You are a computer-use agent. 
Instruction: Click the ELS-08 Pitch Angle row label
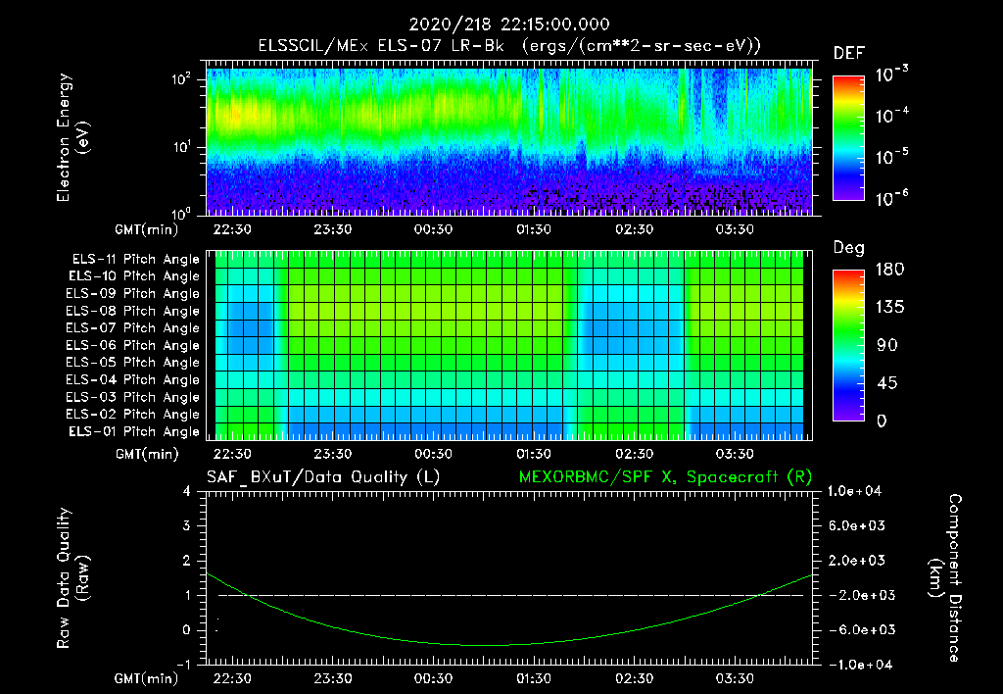[133, 311]
